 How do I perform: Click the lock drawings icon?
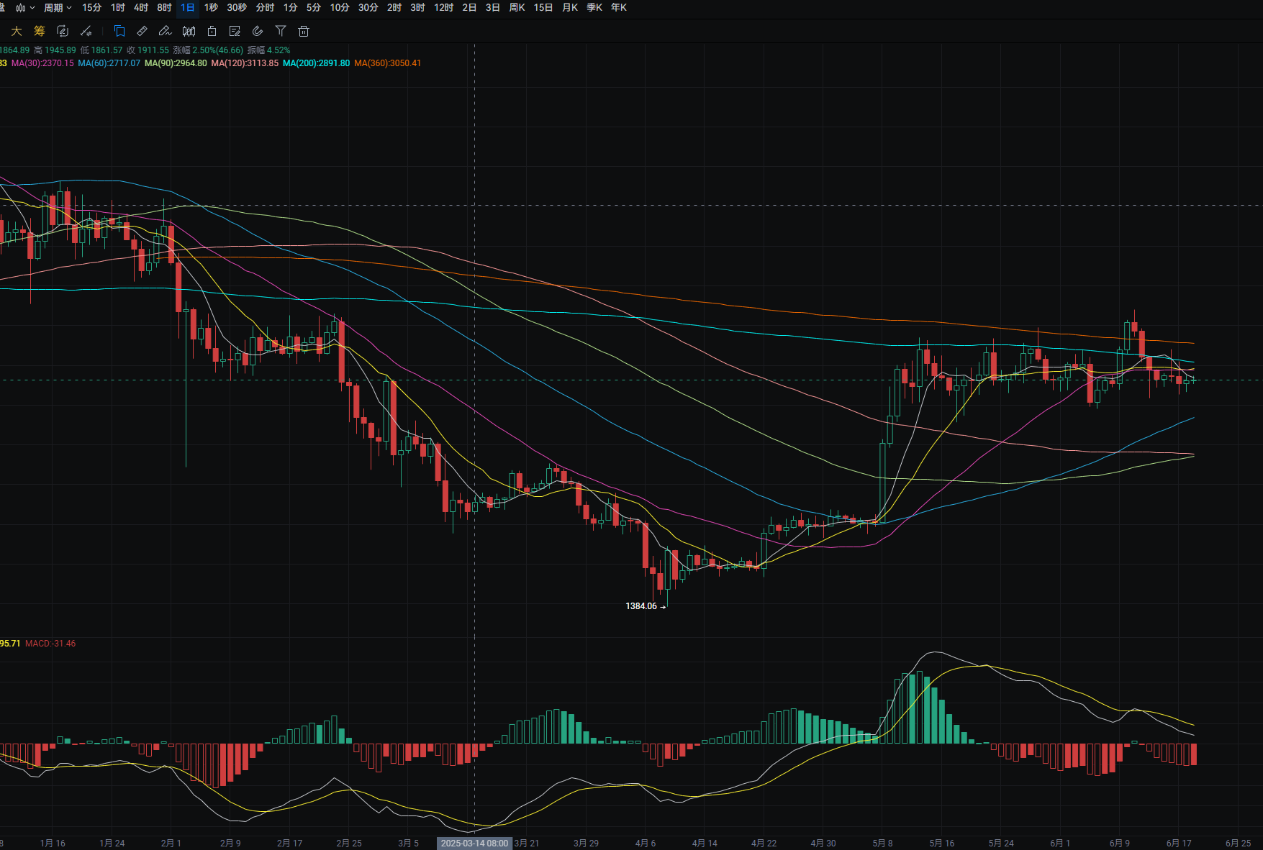coord(212,31)
